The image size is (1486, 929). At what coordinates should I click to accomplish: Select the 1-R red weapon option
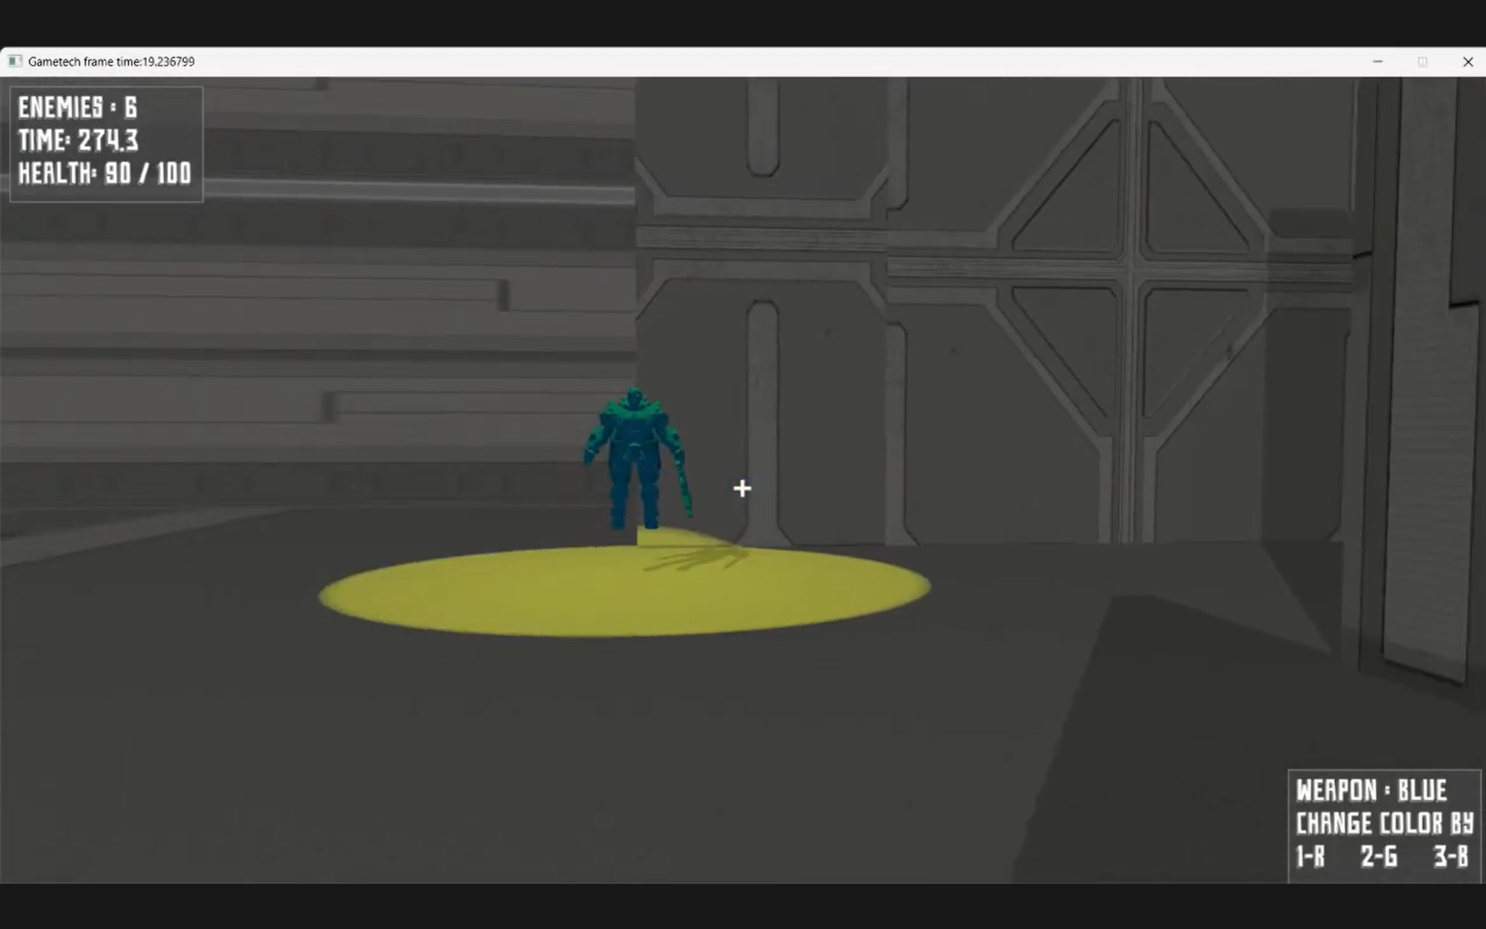pos(1310,857)
